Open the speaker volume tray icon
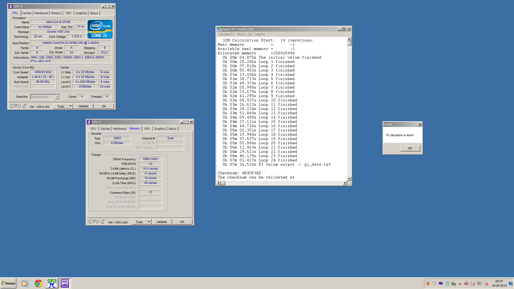 pos(466,284)
